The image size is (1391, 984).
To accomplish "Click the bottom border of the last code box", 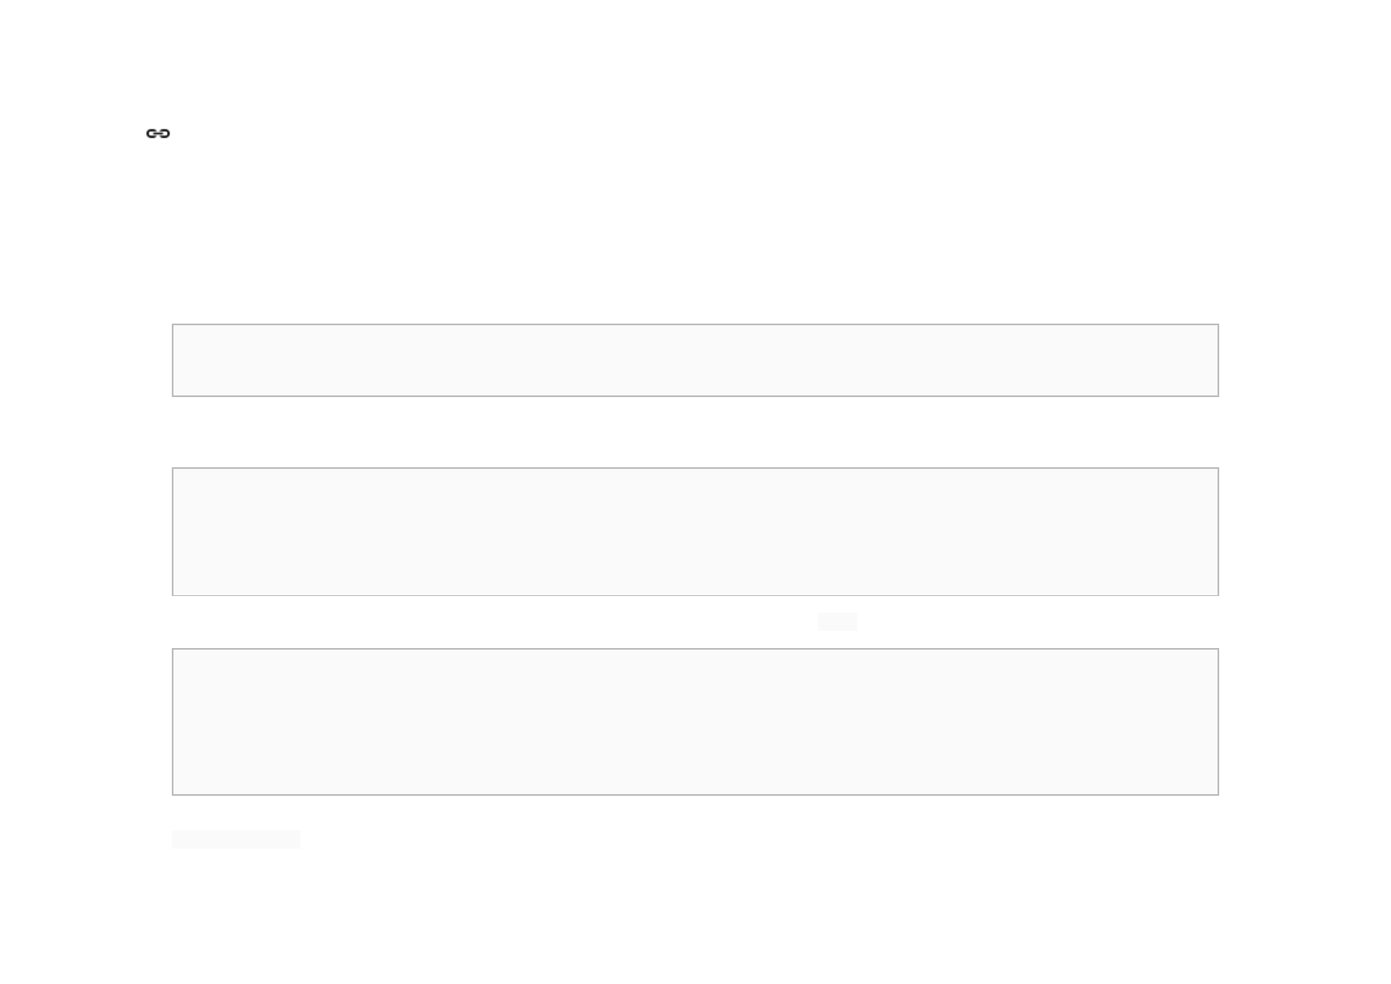I will pyautogui.click(x=695, y=795).
